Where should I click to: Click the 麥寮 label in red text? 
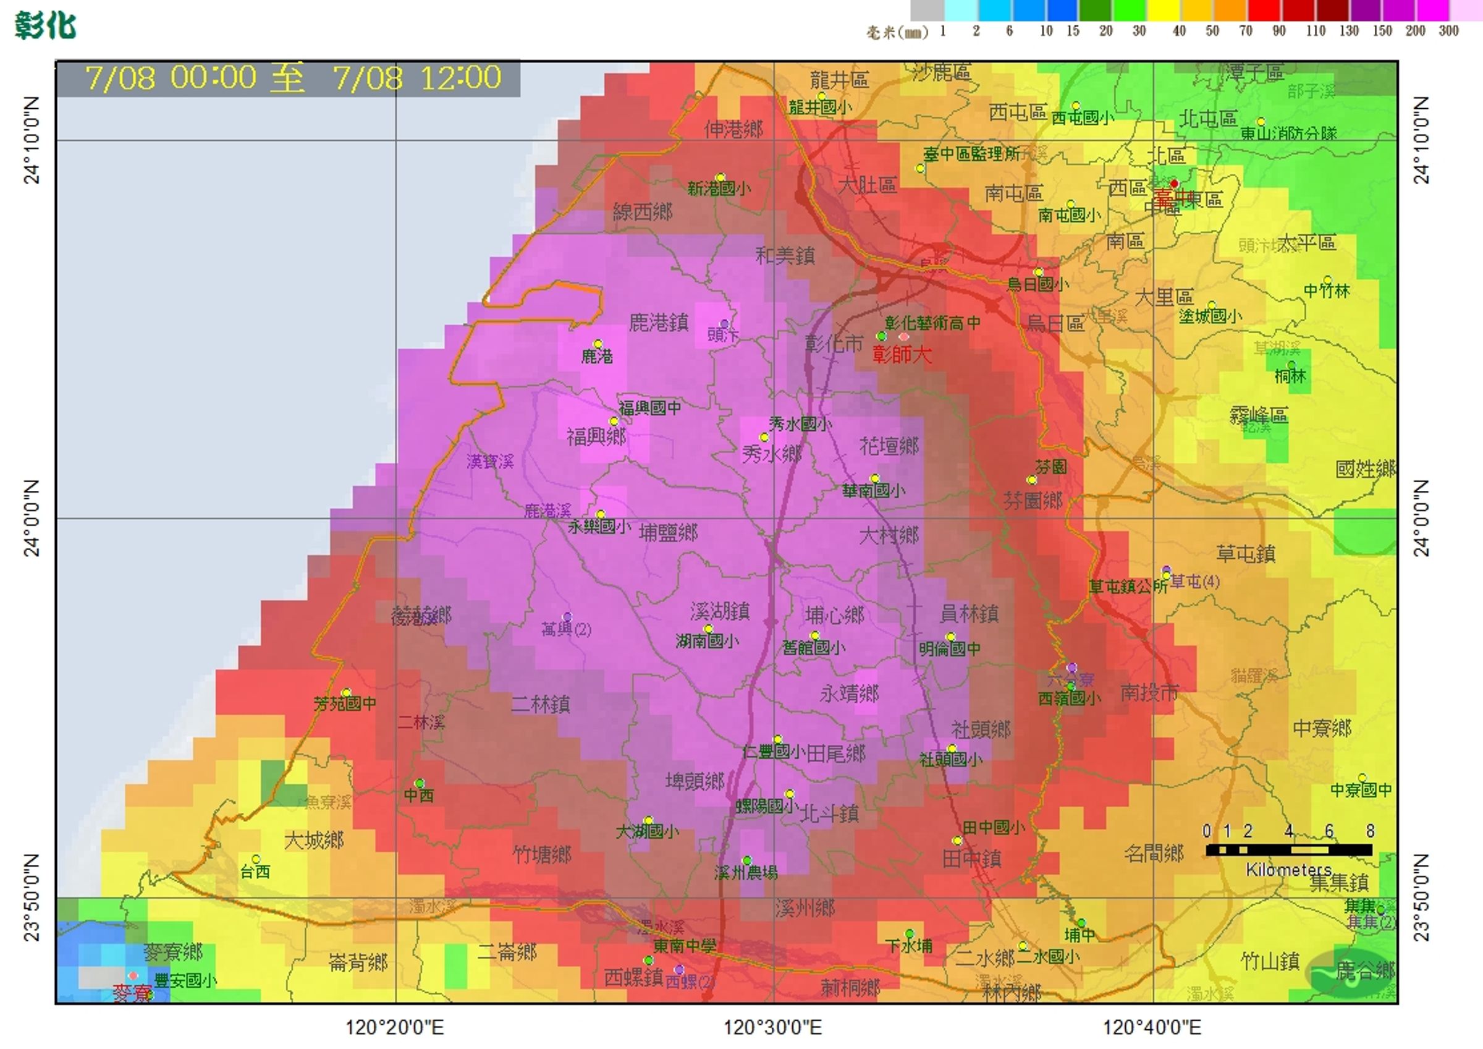click(x=133, y=993)
